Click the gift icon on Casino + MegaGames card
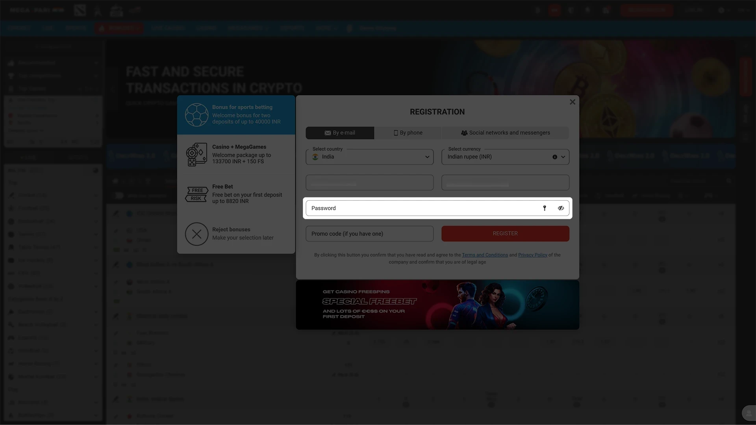 click(196, 154)
